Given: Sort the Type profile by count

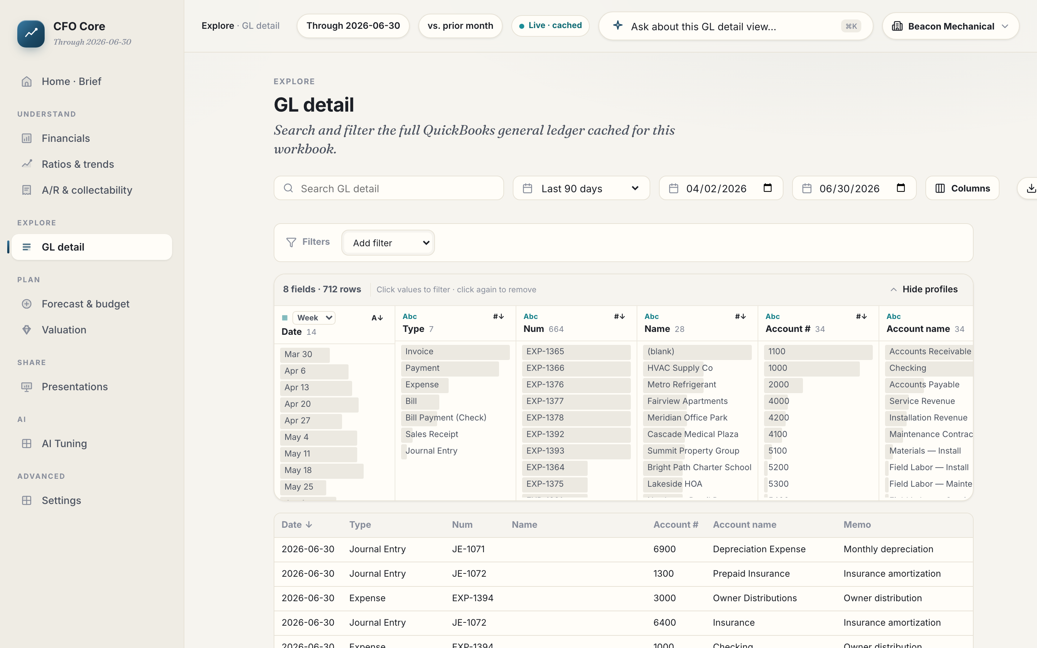Looking at the screenshot, I should [x=498, y=316].
